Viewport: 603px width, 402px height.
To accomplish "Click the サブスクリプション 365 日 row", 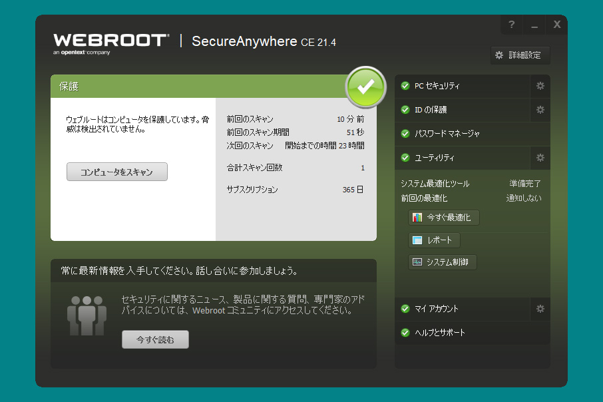I will pos(296,189).
